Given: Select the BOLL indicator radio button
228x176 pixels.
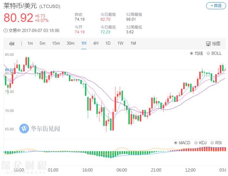Looking at the screenshot, I should [208, 53].
